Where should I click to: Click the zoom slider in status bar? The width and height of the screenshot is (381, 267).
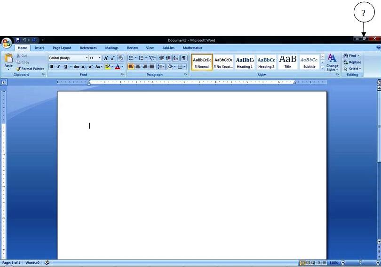point(360,262)
